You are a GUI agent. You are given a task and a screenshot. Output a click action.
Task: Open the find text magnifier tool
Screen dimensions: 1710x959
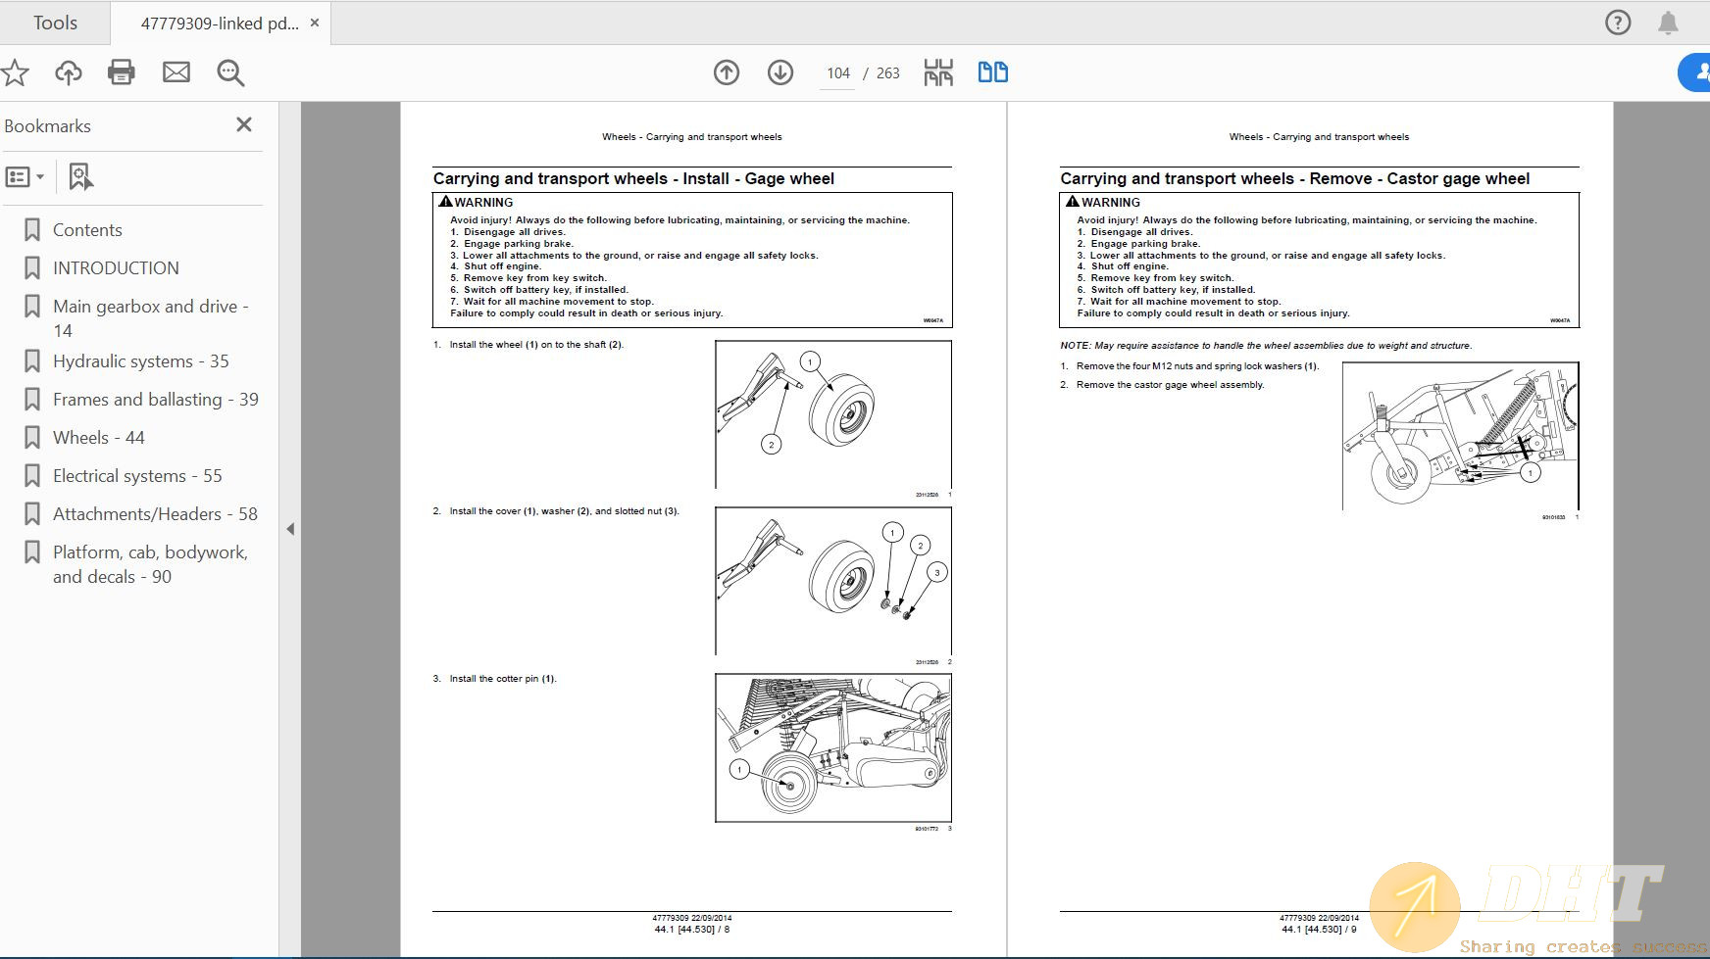[x=230, y=72]
